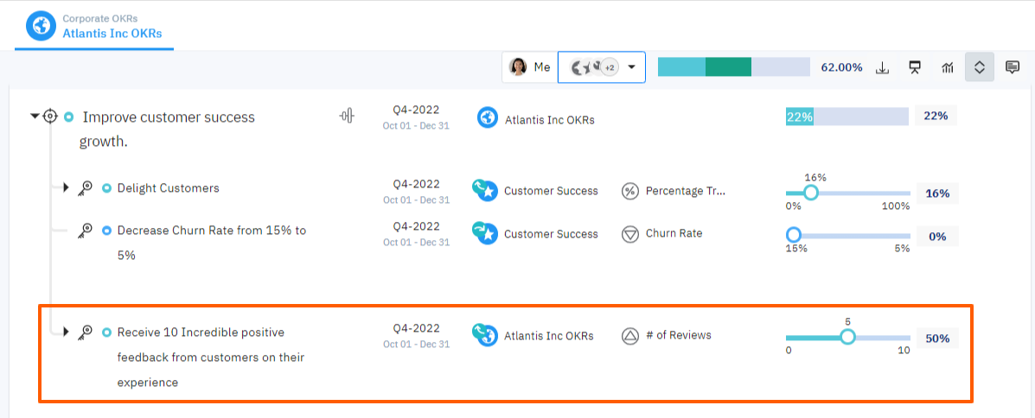Click the # of Reviews slider handle at 5
Screen dimensions: 1035x418
(x=847, y=337)
